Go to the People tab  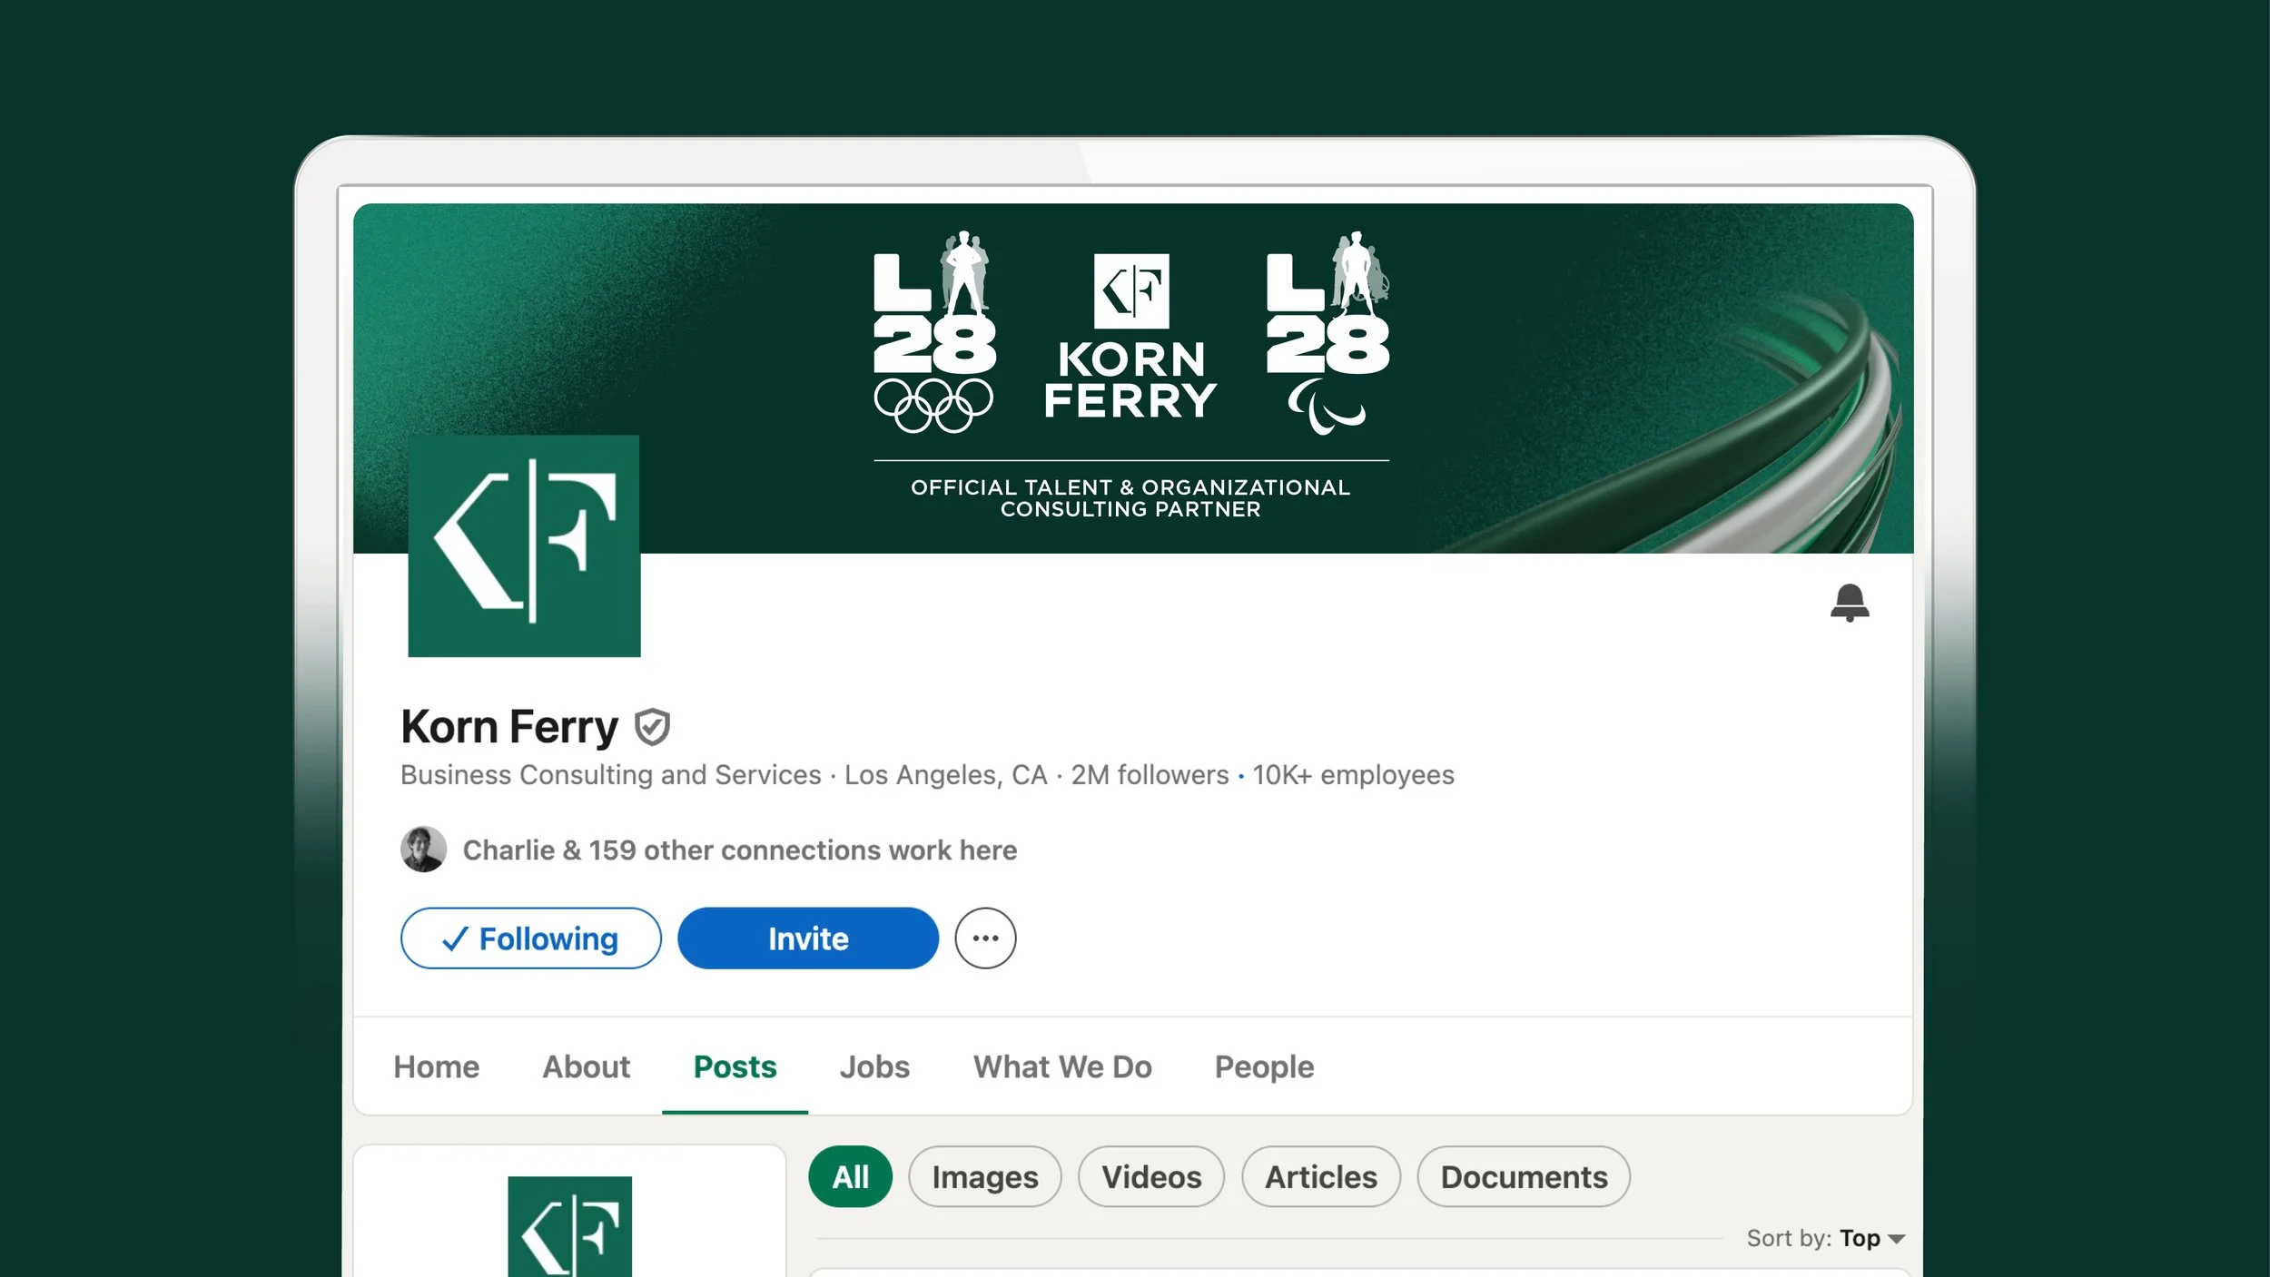(x=1263, y=1066)
